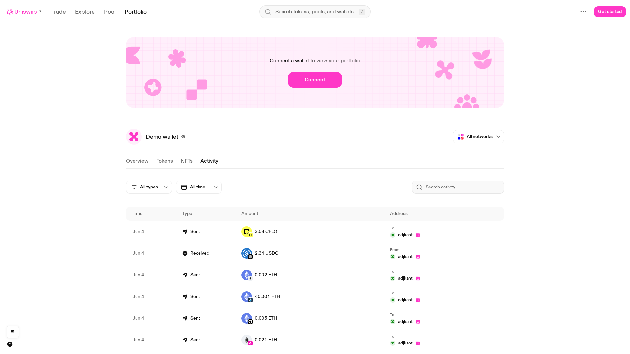
Task: Click the Amount column header
Action: 250,214
